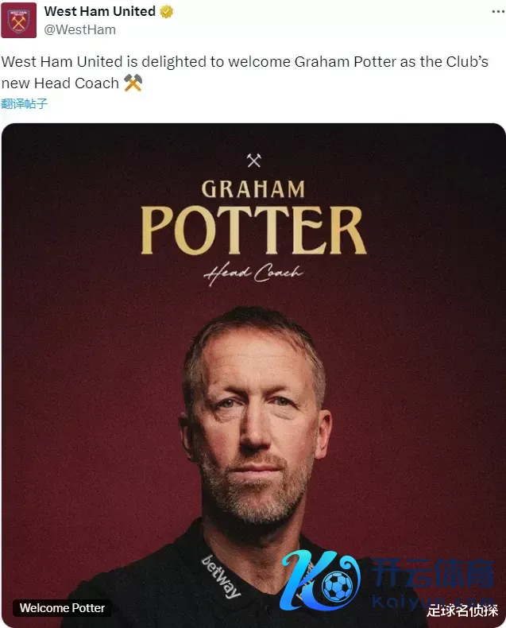Open the West Ham United profile avatar
Viewport: 506px width, 628px height.
18,20
